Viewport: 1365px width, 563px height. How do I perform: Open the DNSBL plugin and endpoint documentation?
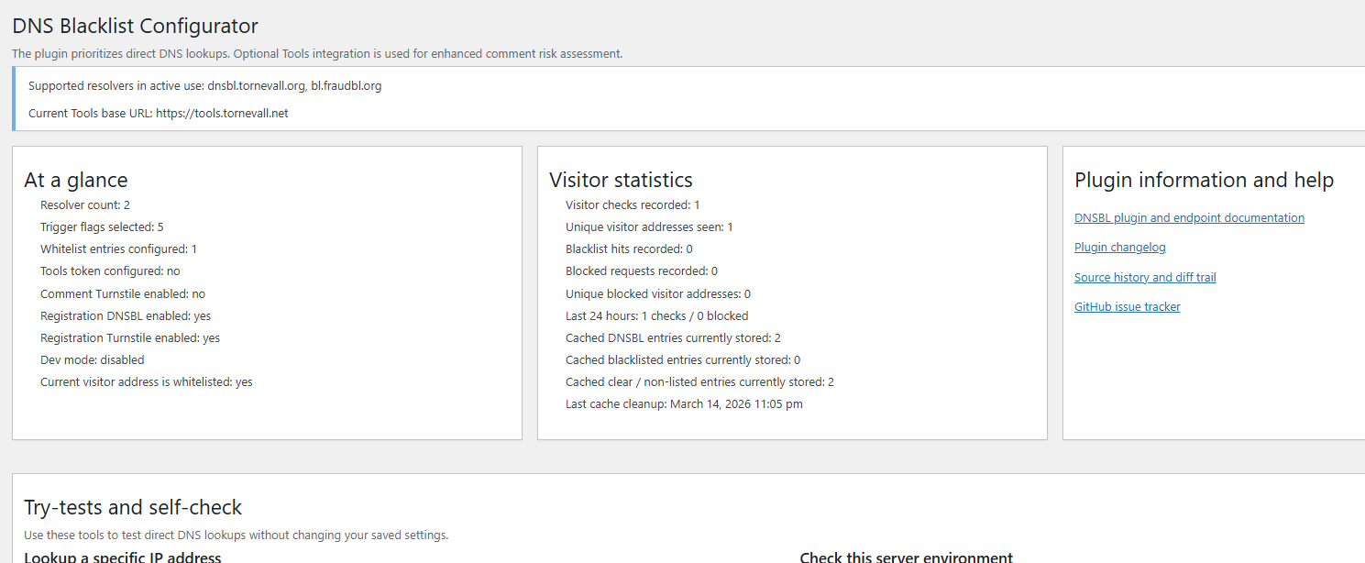(1189, 217)
